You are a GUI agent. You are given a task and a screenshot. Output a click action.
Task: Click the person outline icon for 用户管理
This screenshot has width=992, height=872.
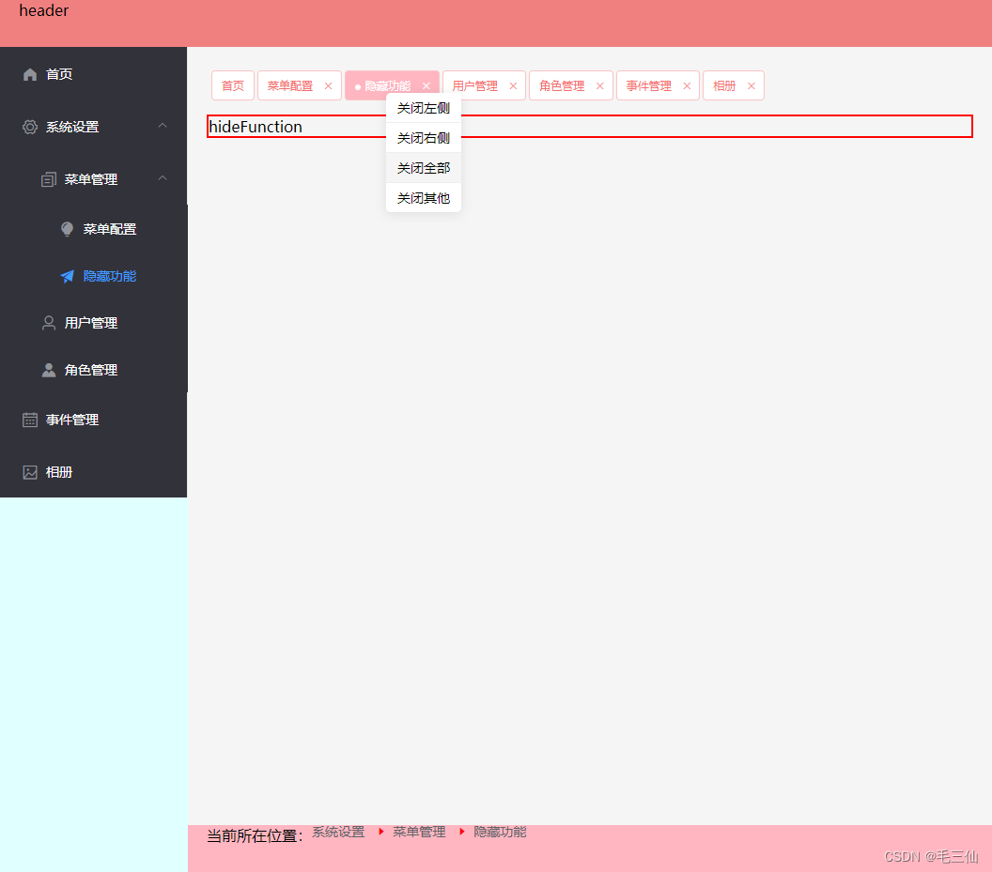tap(48, 322)
